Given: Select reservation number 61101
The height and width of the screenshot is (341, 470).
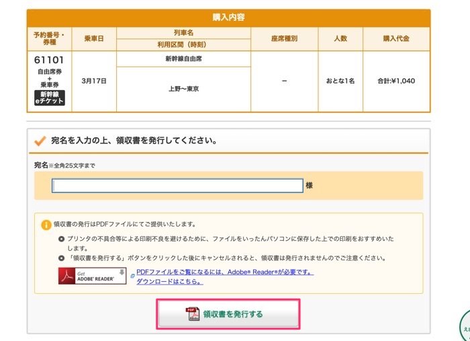Looking at the screenshot, I should pyautogui.click(x=49, y=60).
